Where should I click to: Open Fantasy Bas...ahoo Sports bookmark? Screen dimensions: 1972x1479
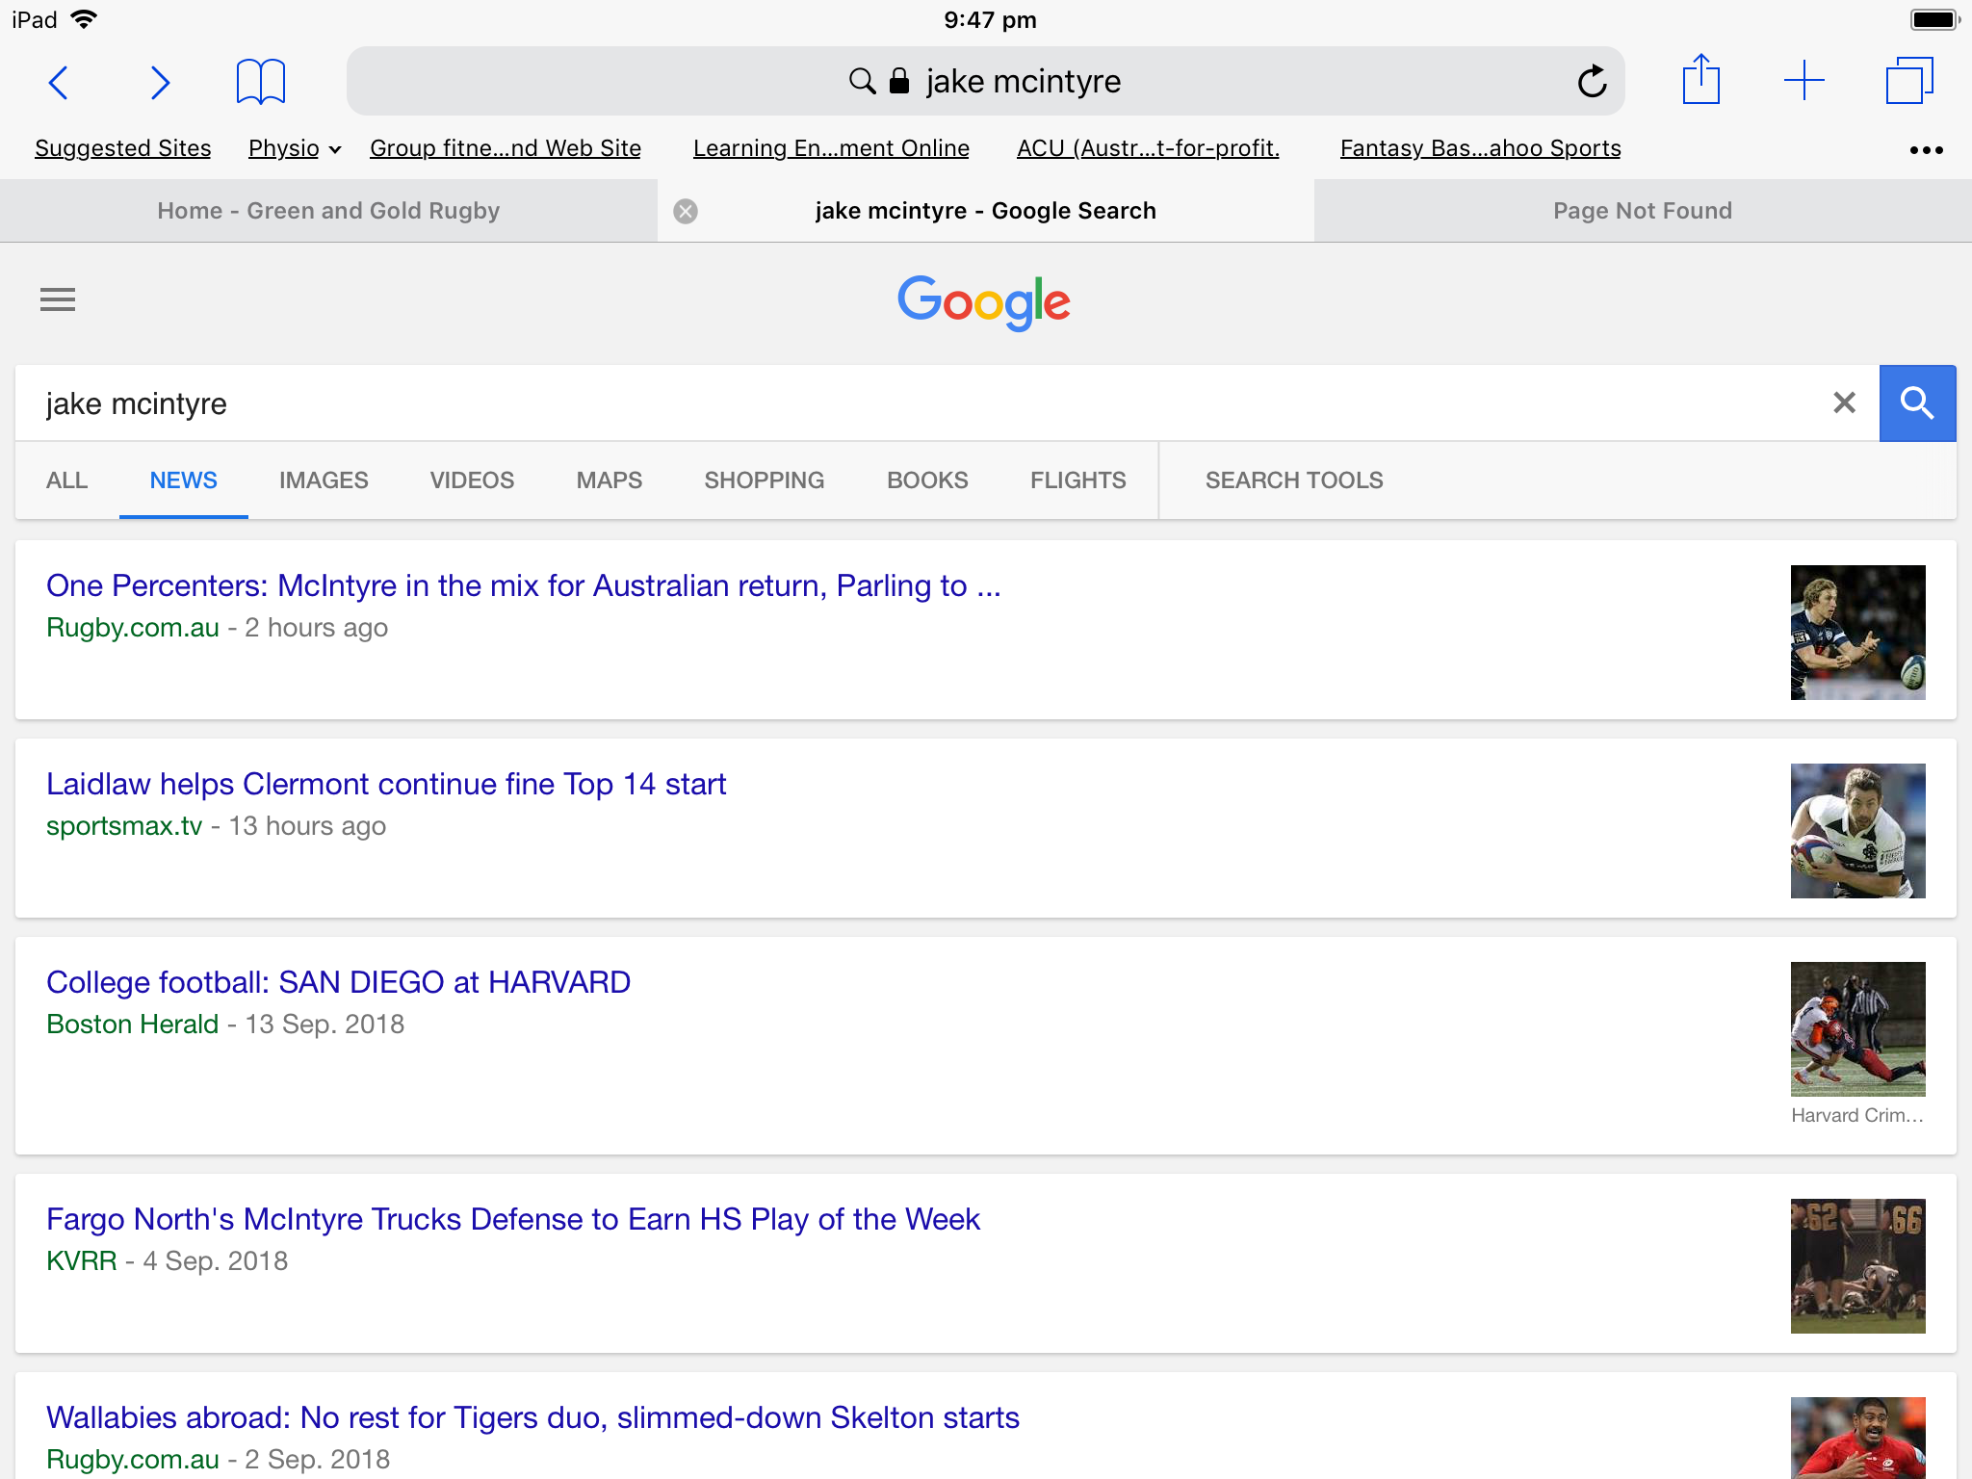coord(1480,148)
